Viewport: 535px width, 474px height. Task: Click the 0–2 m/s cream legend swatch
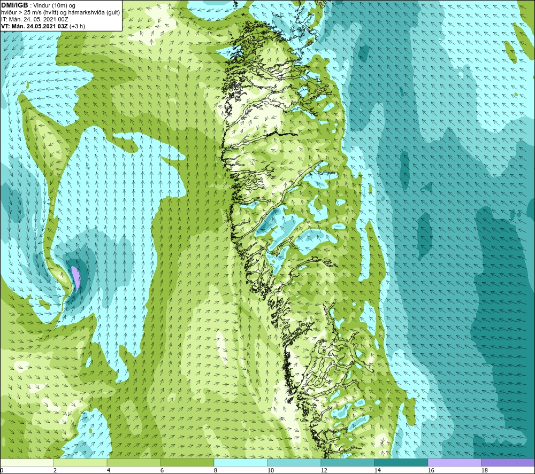point(27,463)
